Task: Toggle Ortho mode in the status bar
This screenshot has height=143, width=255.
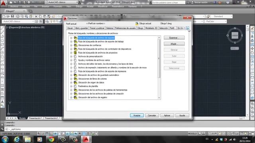Action: coord(51,133)
